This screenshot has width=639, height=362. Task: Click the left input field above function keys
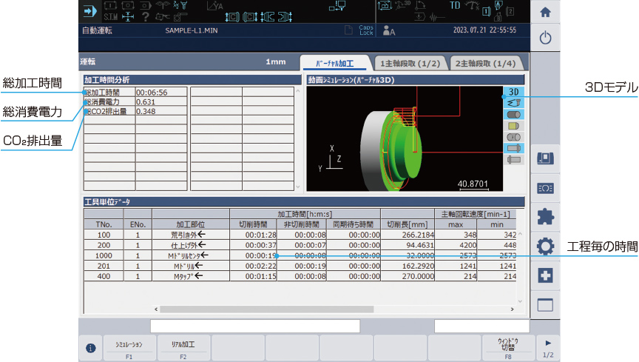tap(254, 326)
